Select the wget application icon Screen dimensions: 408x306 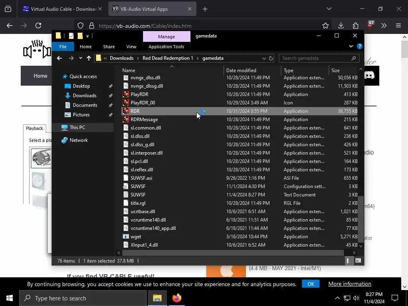tap(126, 237)
